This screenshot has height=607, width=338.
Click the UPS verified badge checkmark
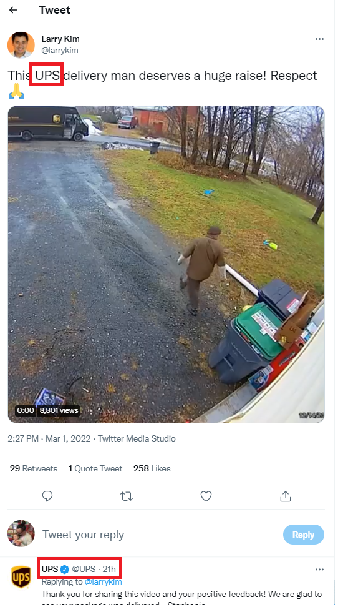[x=65, y=569]
